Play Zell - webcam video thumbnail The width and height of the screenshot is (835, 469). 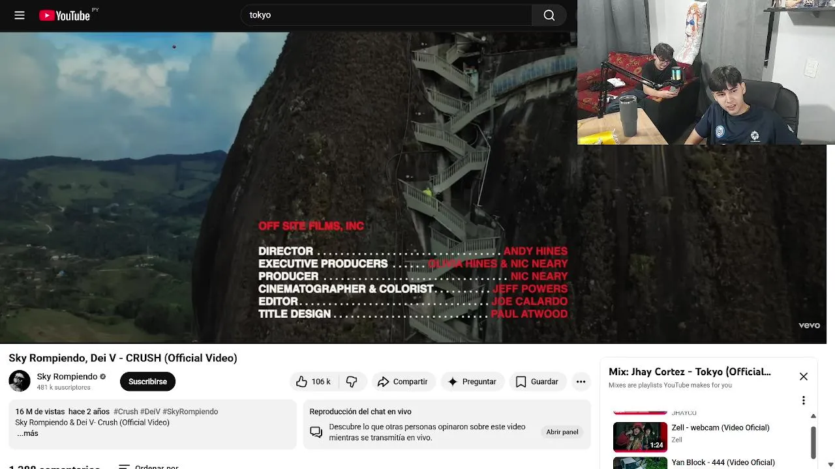click(640, 436)
